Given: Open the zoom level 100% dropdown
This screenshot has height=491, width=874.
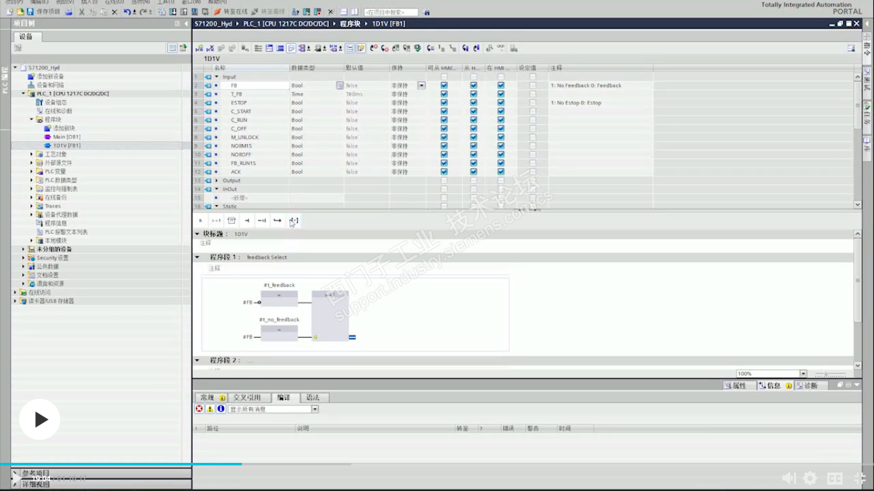Looking at the screenshot, I should tap(803, 374).
